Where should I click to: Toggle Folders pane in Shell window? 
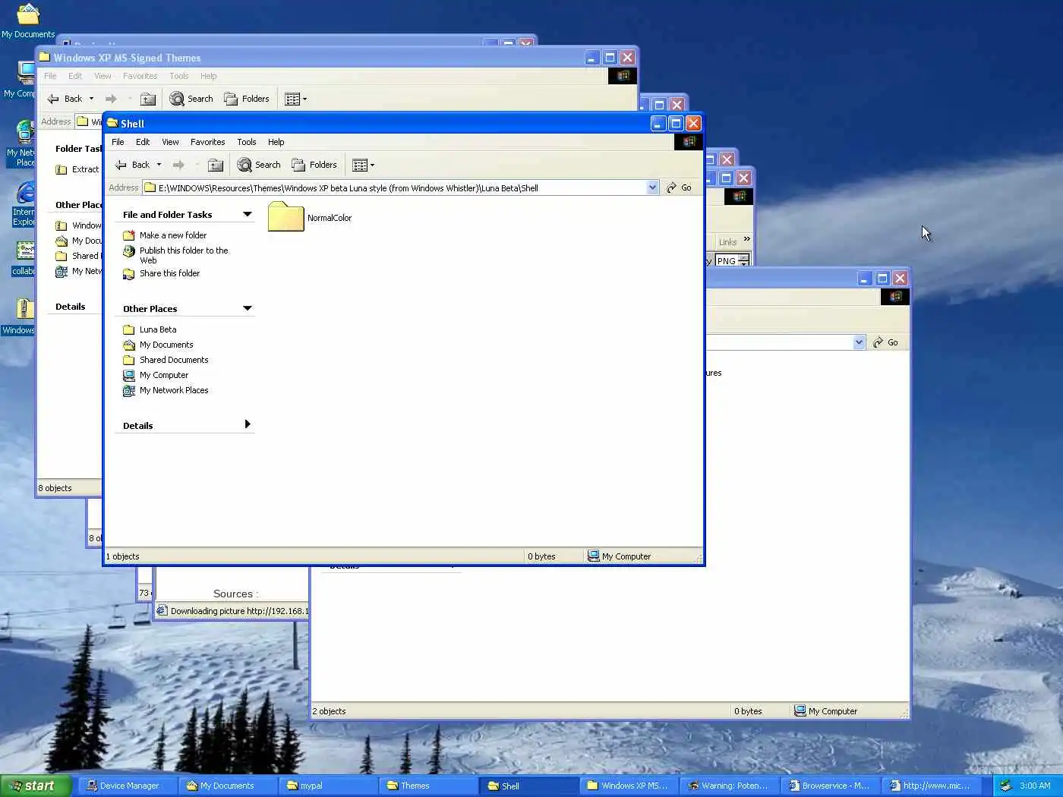pyautogui.click(x=314, y=165)
